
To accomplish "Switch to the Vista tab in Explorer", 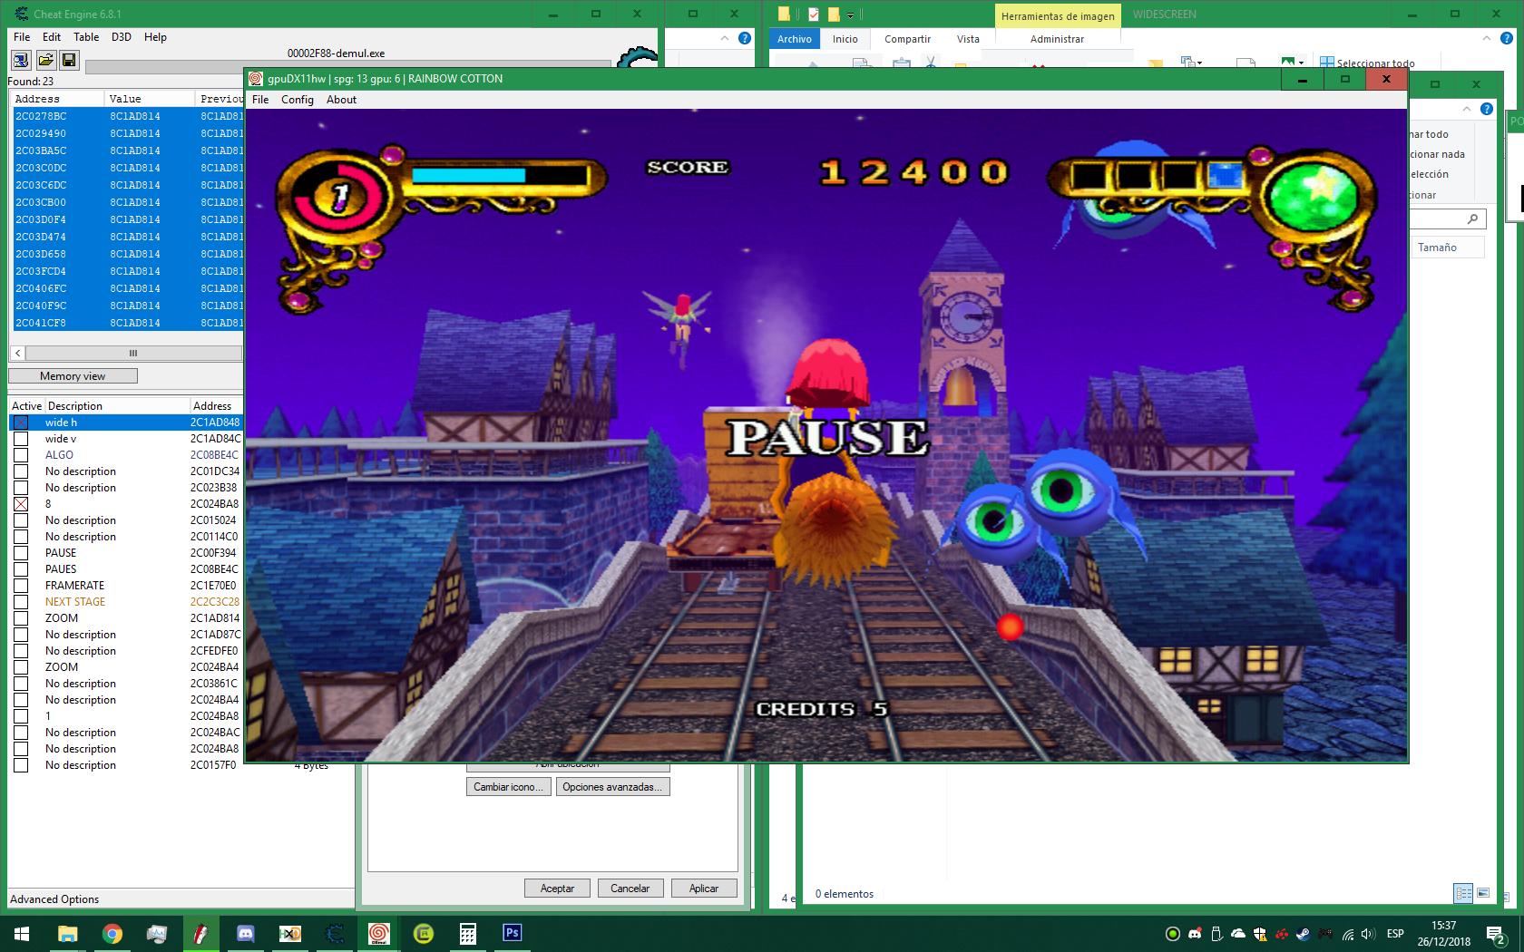I will click(x=968, y=39).
